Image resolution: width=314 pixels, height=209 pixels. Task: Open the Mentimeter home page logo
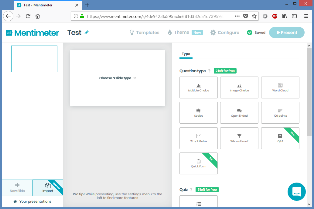click(32, 33)
